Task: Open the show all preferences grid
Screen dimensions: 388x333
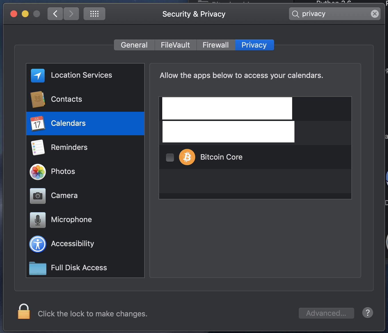Action: (94, 13)
